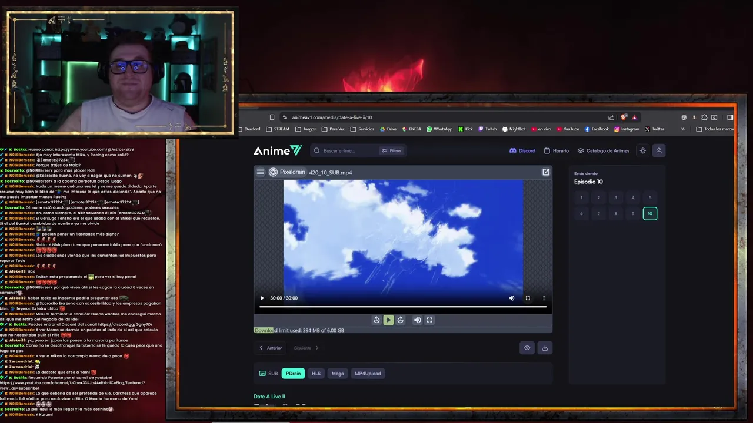The height and width of the screenshot is (423, 753).
Task: Open the browser extensions puzzle icon
Action: 704,117
